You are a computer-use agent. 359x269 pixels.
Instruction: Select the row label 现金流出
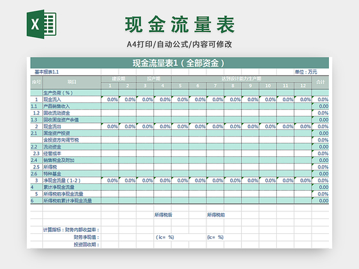coord(52,127)
